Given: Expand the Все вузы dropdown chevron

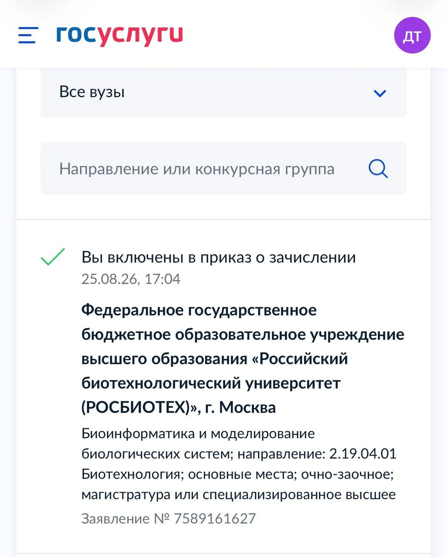Looking at the screenshot, I should pos(380,93).
